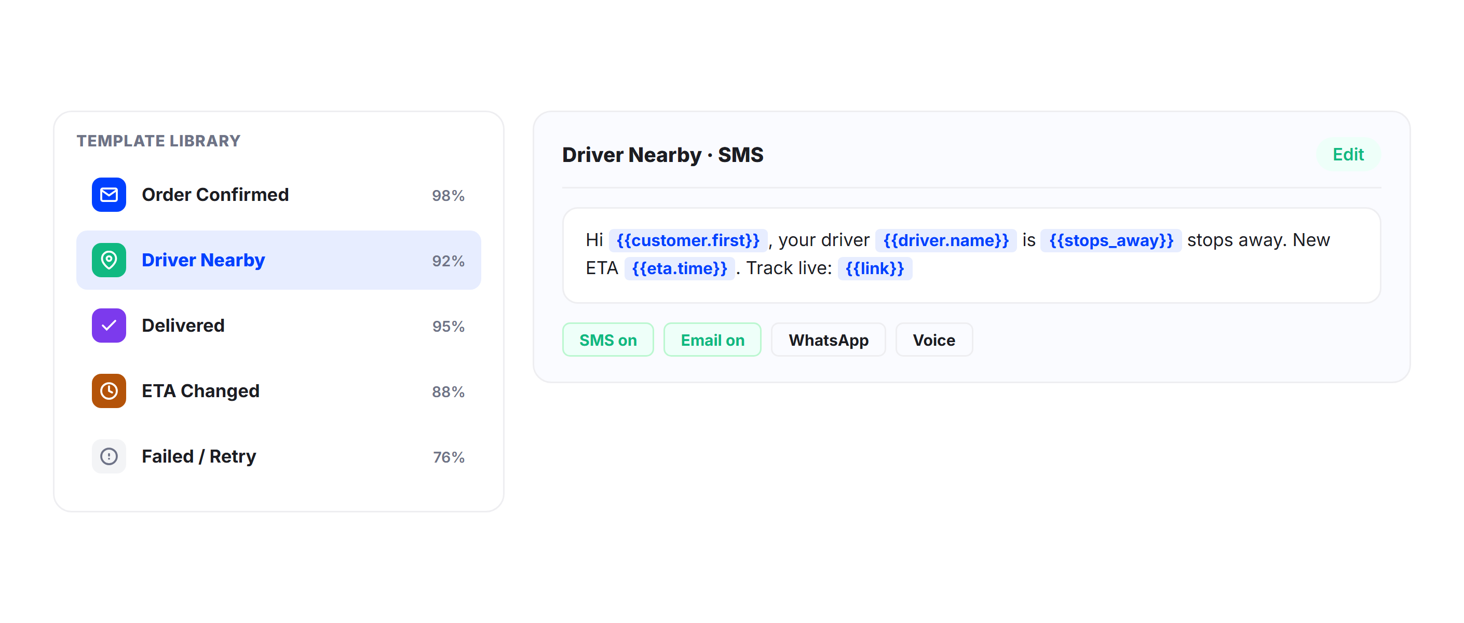Click the 95% value for Delivered
Viewport: 1464px width, 623px height.
[448, 326]
